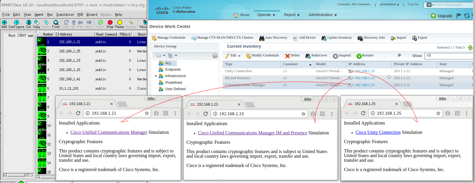The width and height of the screenshot is (475, 183).
Task: Click the Device Group settings gear icon
Action: click(x=215, y=56)
